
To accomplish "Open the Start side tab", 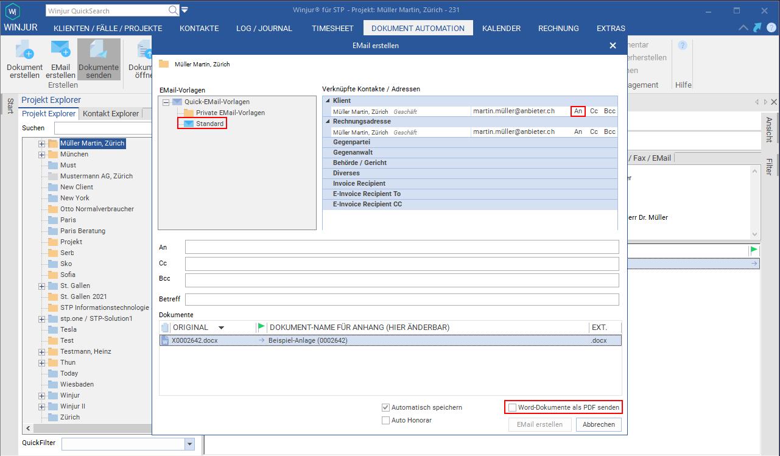I will point(9,106).
